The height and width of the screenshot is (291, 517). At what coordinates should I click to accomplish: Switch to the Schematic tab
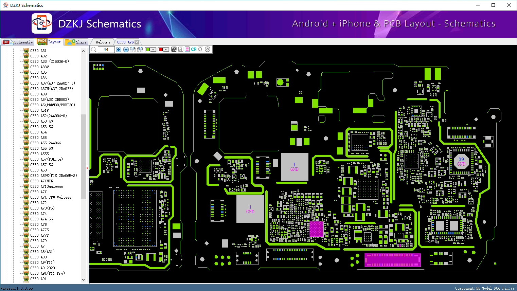tap(18, 42)
